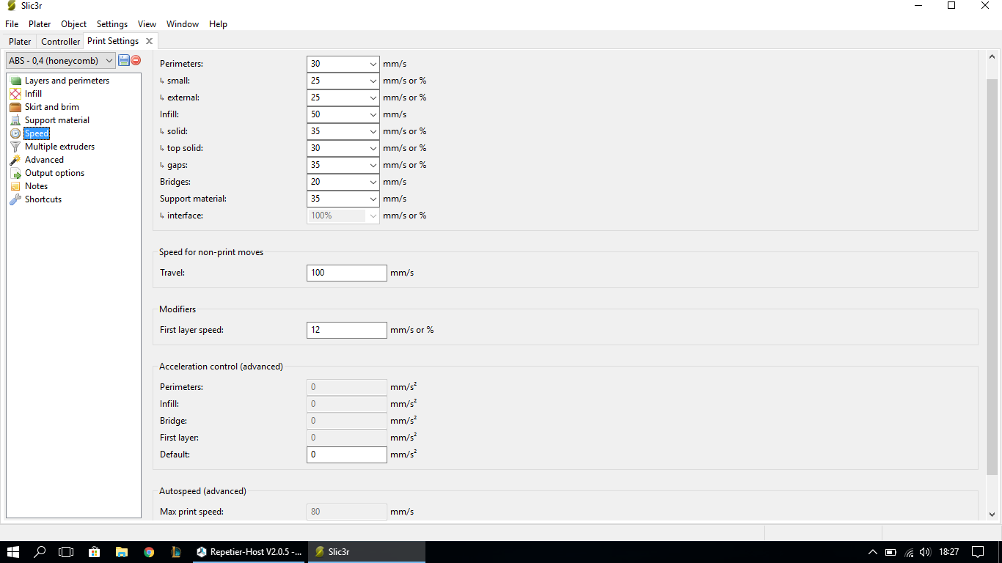Image resolution: width=1002 pixels, height=563 pixels.
Task: Open the Bridges speed dropdown
Action: coord(373,183)
